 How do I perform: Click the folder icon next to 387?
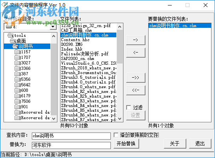click(x=17, y=74)
